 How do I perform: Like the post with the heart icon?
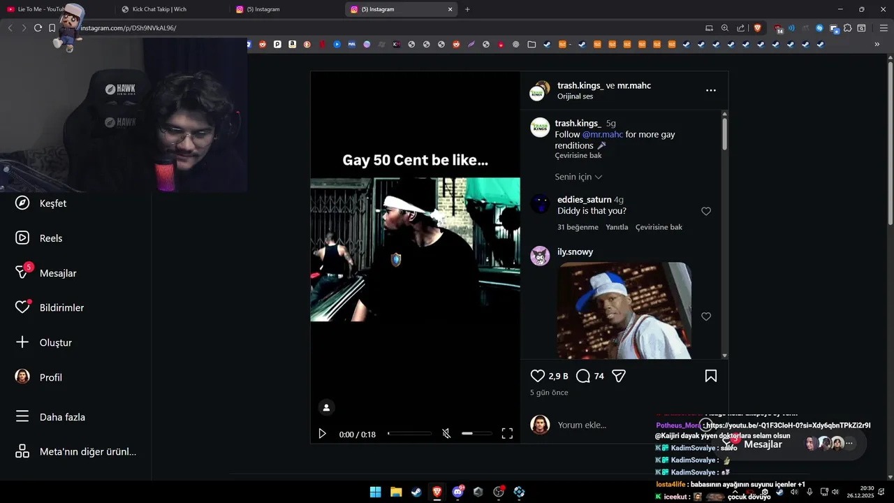pos(538,376)
